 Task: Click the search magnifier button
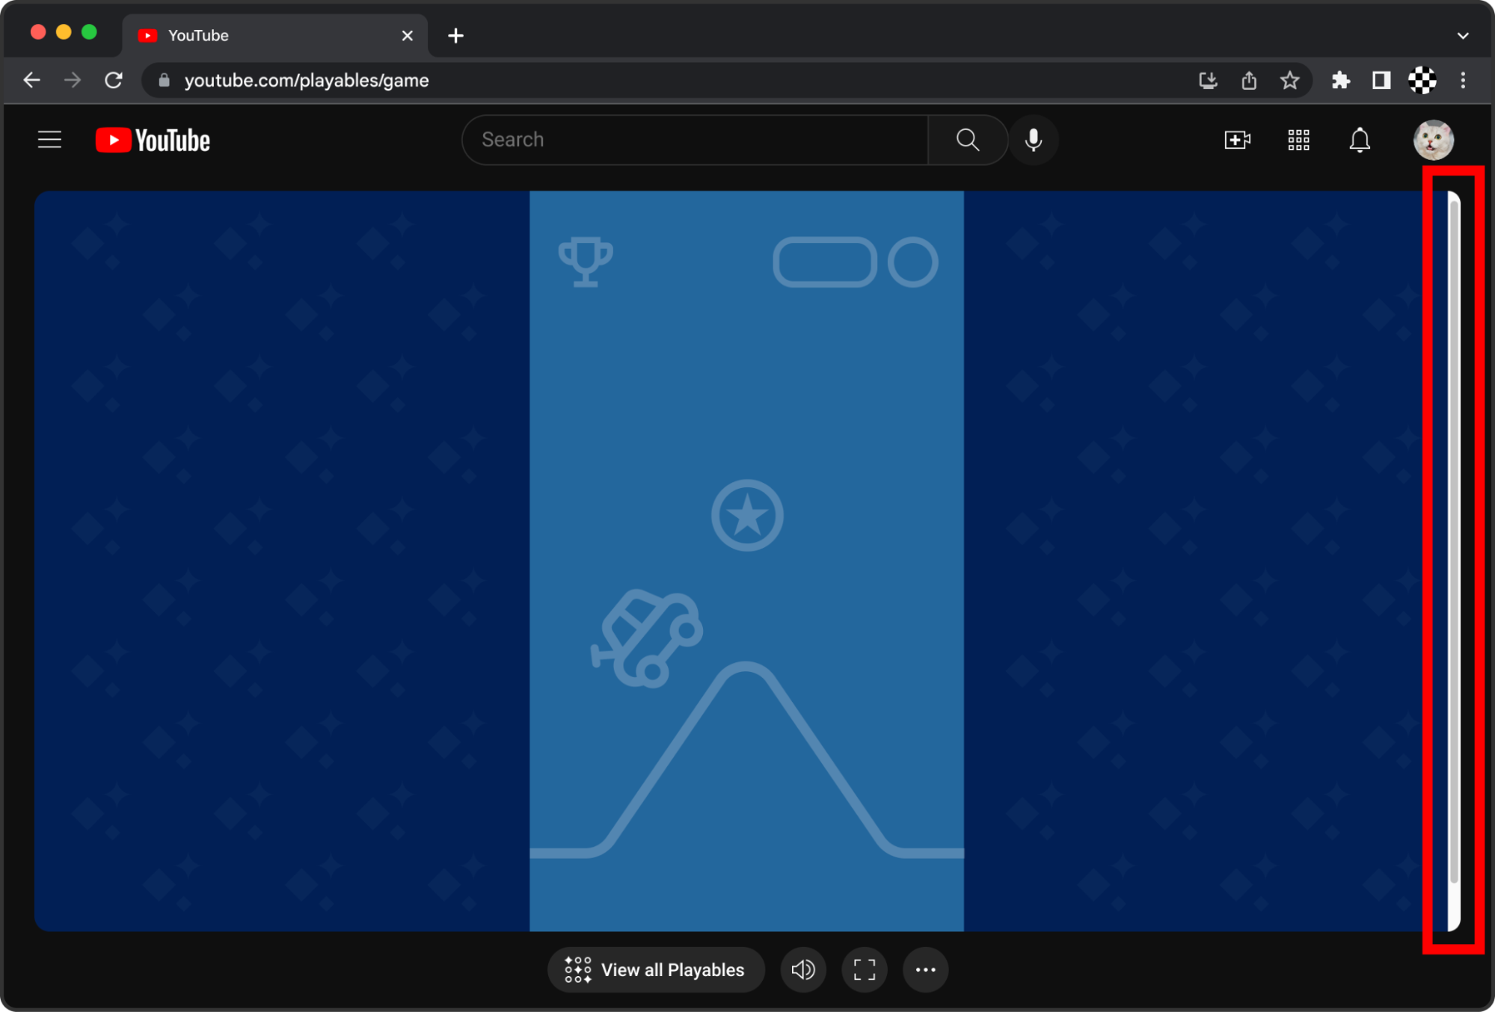(x=967, y=140)
